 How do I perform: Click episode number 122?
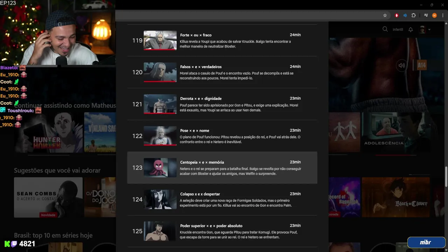(x=137, y=136)
